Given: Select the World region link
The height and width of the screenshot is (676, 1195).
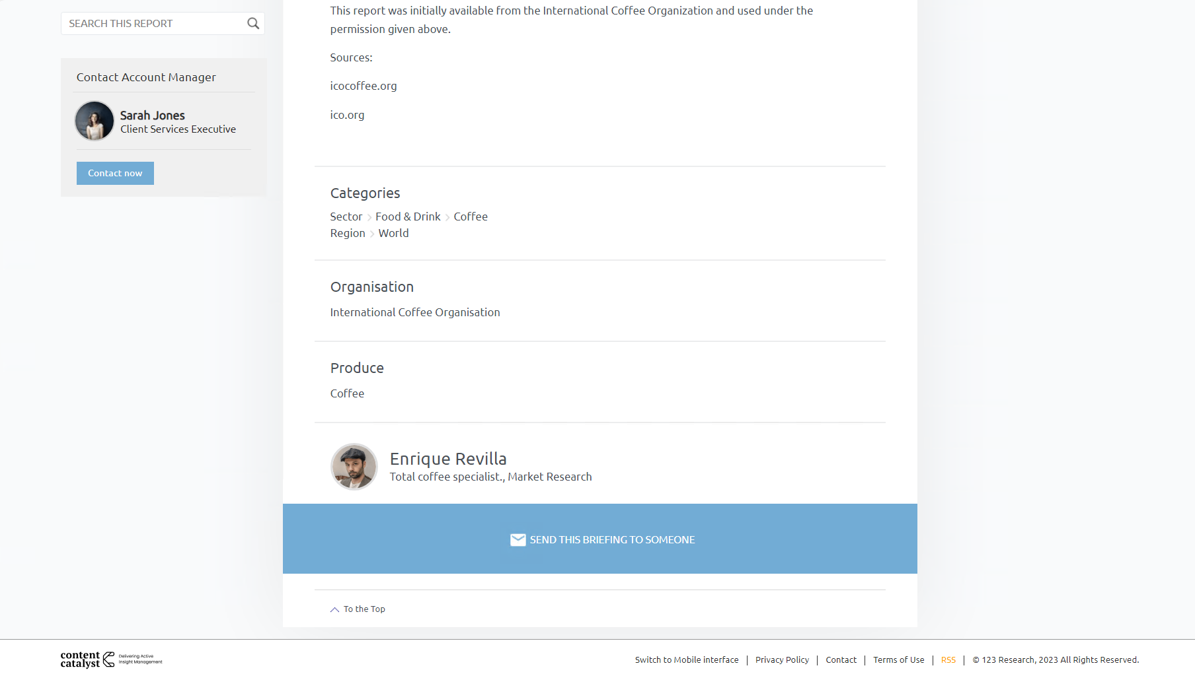Looking at the screenshot, I should [x=393, y=233].
